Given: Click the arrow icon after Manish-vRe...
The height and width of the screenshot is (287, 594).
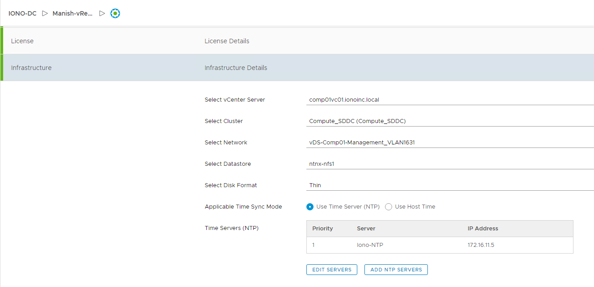Looking at the screenshot, I should (102, 13).
